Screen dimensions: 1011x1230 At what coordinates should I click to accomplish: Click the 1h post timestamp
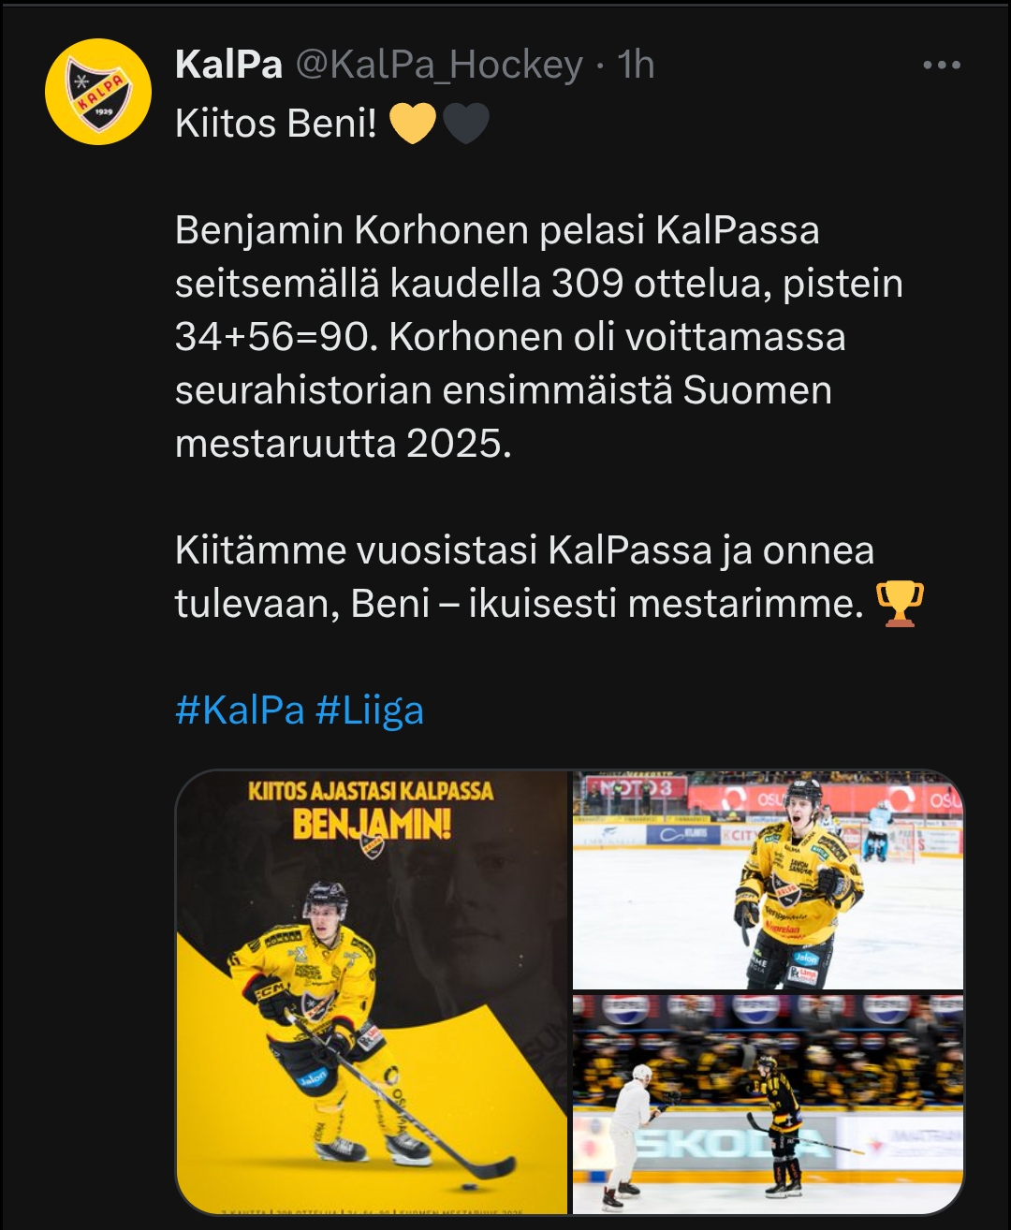pyautogui.click(x=636, y=65)
